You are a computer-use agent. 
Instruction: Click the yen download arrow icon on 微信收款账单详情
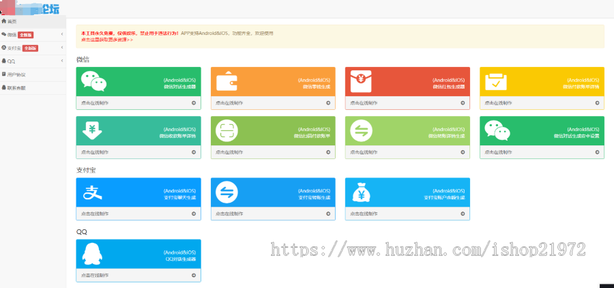pyautogui.click(x=92, y=131)
